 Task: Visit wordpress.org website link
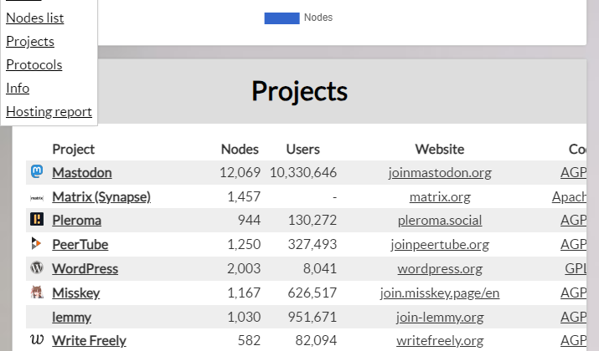(440, 268)
